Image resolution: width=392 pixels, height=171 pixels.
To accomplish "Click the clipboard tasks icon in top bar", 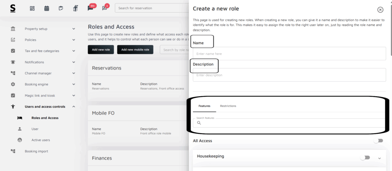I will pos(61,8).
